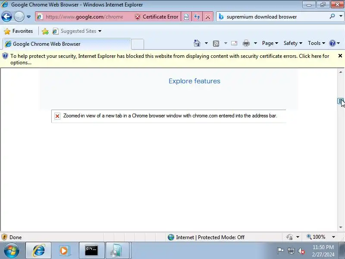
Task: Close the yellow information bar
Action: click(340, 56)
